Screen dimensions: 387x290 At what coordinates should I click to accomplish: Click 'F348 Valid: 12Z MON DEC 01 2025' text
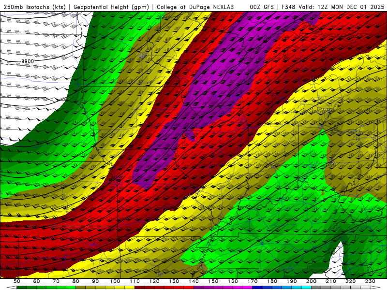[333, 7]
